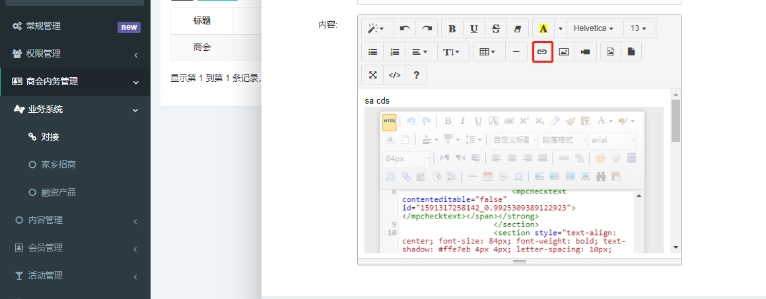Screen dimensions: 766x299
Task: Open the 家乡招商 page link
Action: (x=58, y=164)
